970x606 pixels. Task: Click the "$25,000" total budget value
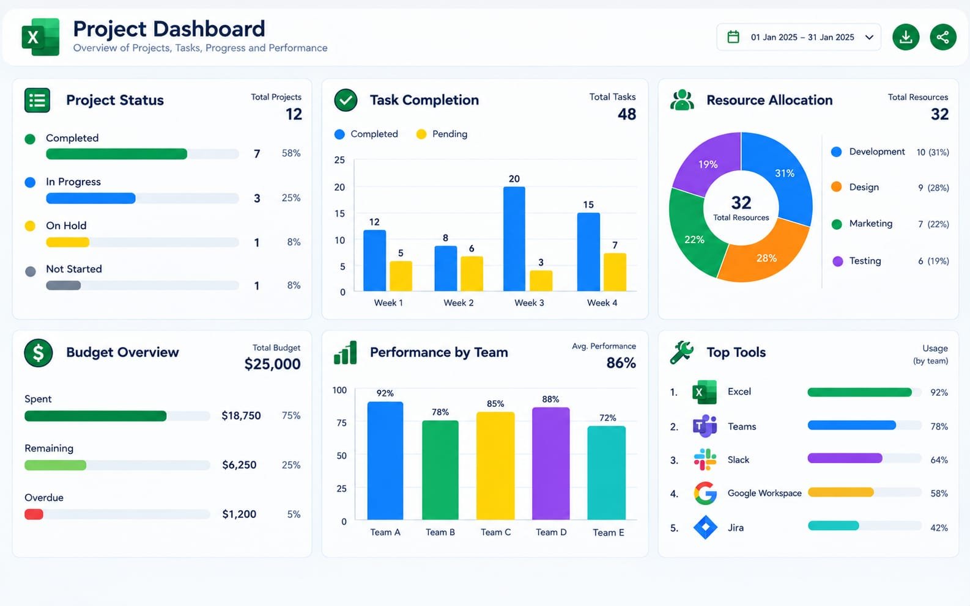coord(272,364)
